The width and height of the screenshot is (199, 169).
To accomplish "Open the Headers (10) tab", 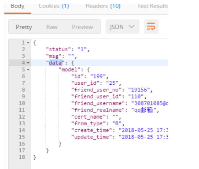I will pos(103,6).
